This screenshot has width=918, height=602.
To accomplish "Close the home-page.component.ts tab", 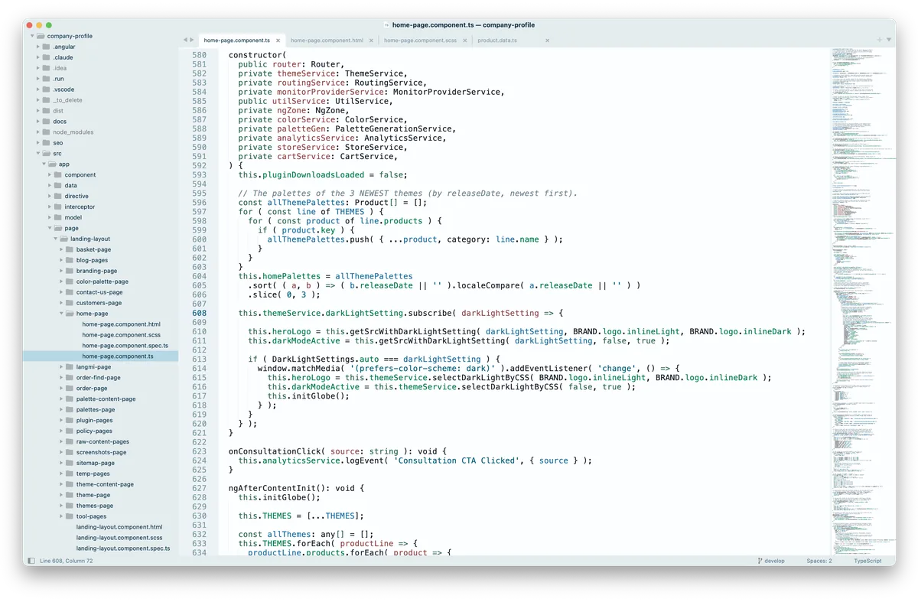I will point(278,41).
